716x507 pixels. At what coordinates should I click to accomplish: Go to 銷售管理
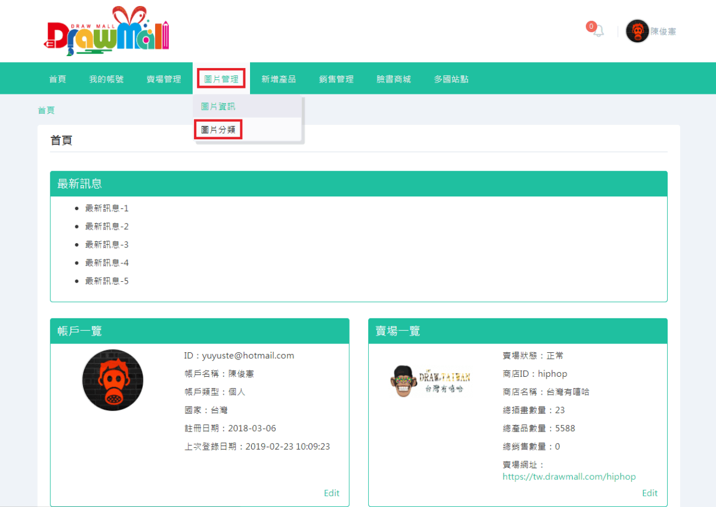pyautogui.click(x=336, y=78)
